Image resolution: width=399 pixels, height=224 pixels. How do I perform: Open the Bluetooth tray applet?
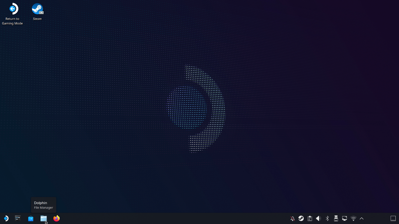327,218
